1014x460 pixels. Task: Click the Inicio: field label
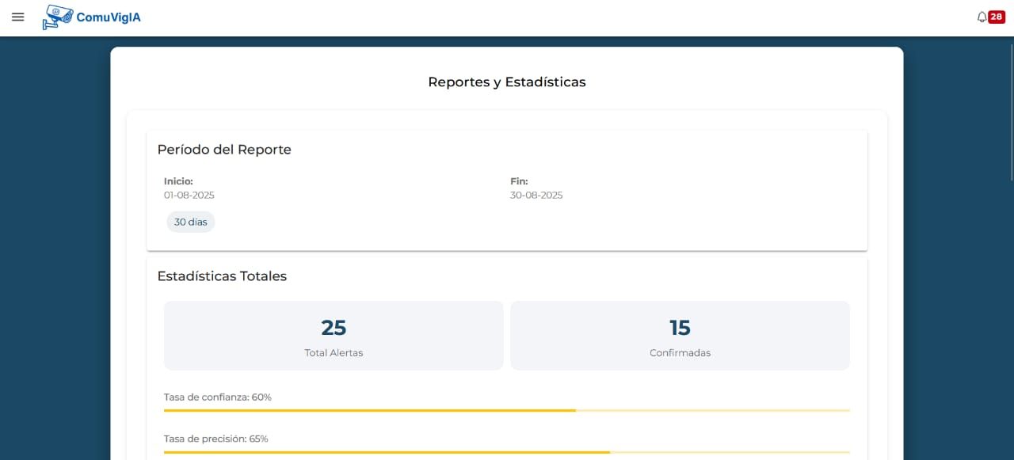click(178, 181)
